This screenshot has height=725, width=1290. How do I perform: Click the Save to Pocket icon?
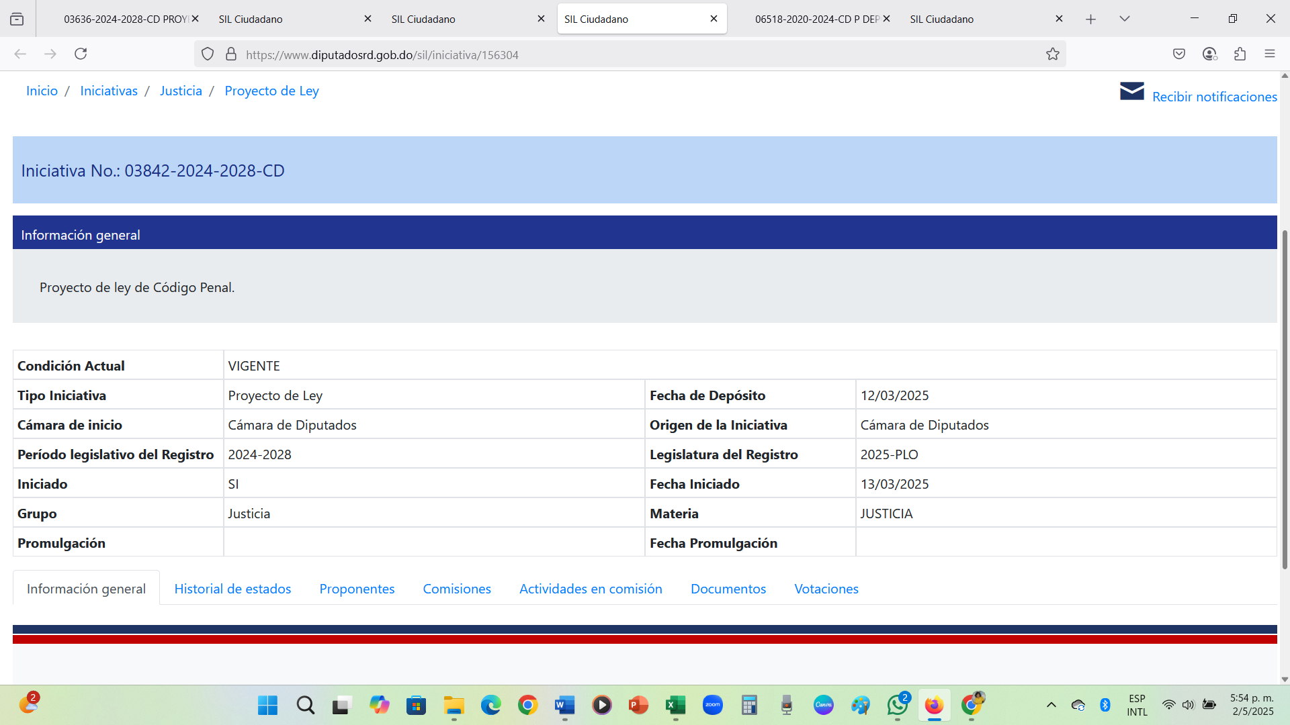[x=1178, y=54]
